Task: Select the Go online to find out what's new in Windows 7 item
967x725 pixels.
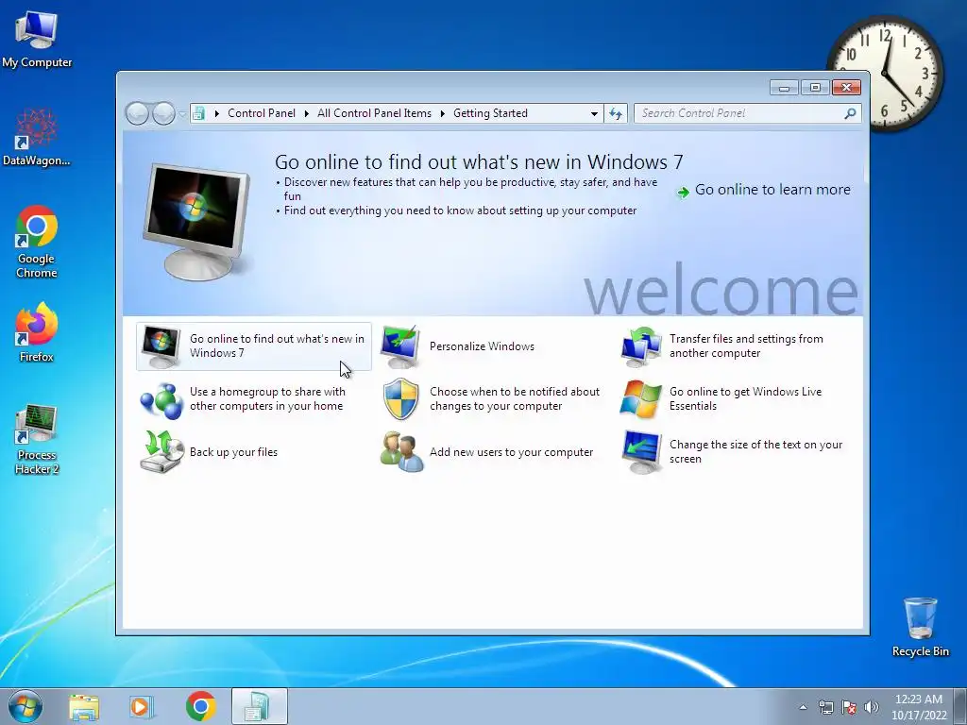Action: click(x=253, y=346)
